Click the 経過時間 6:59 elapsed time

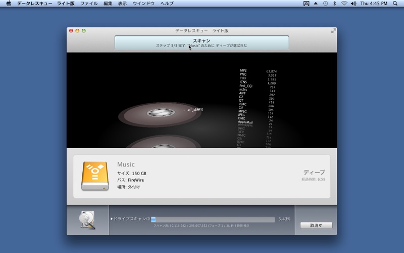(x=313, y=179)
